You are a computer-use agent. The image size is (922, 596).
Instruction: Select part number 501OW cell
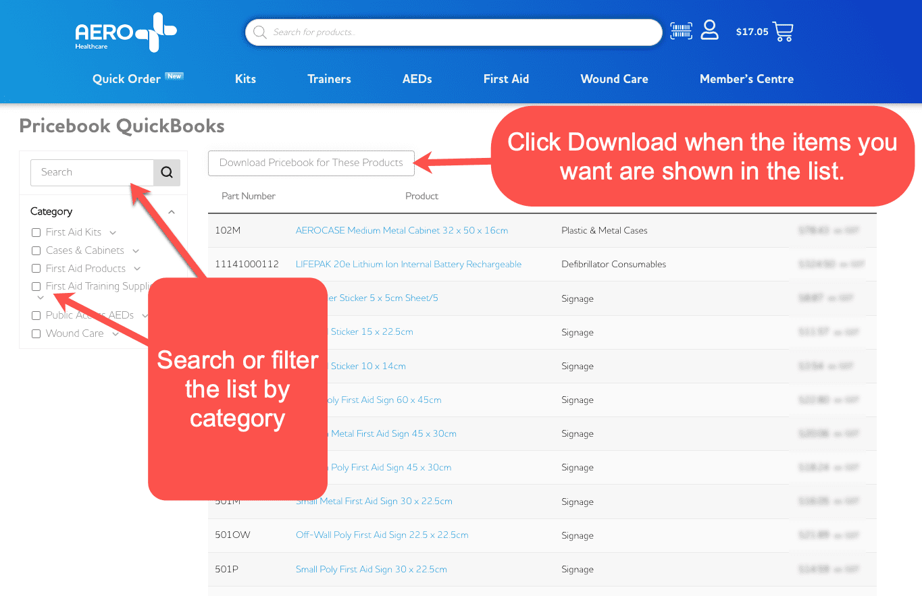pyautogui.click(x=232, y=535)
